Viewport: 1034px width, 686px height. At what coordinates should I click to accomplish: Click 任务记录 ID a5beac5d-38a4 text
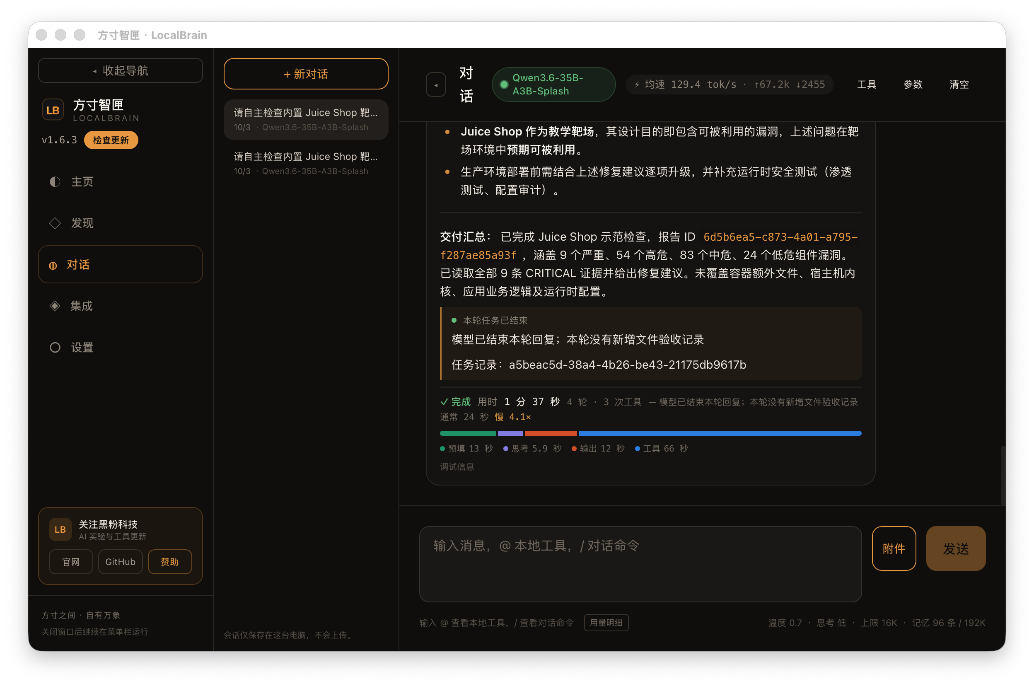(x=627, y=365)
